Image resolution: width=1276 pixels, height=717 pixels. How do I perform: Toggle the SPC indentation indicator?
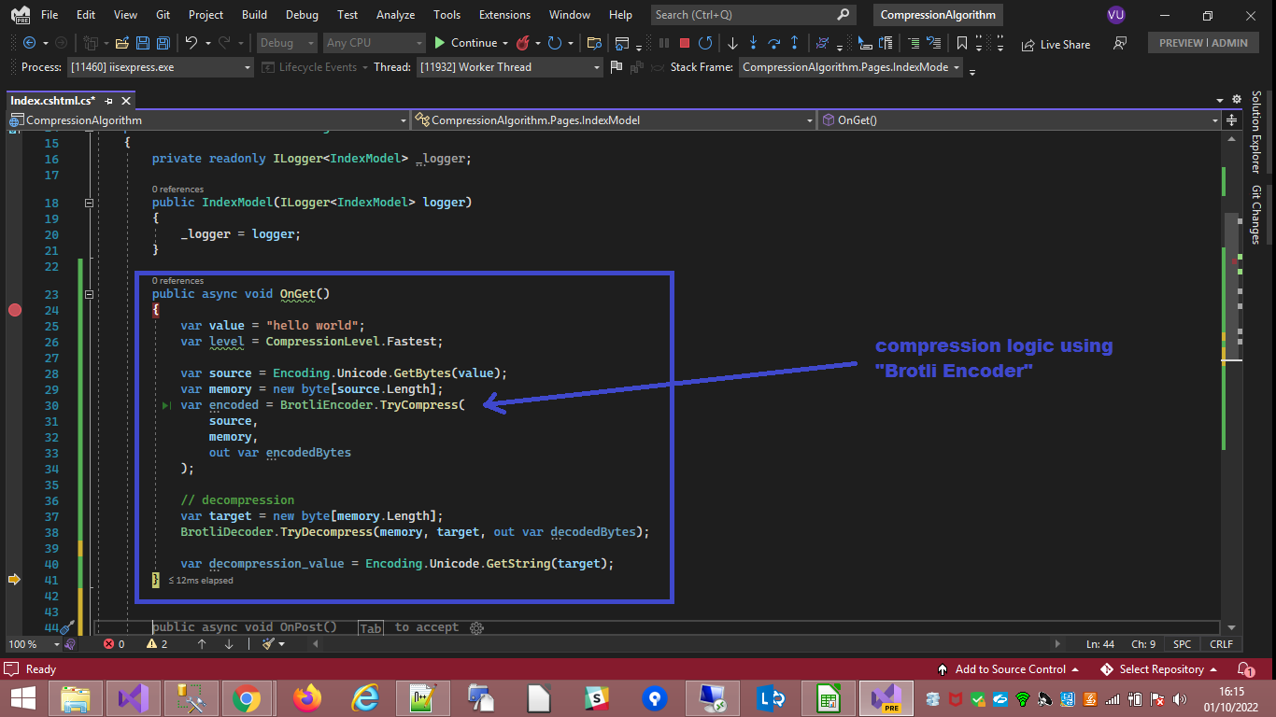coord(1182,644)
